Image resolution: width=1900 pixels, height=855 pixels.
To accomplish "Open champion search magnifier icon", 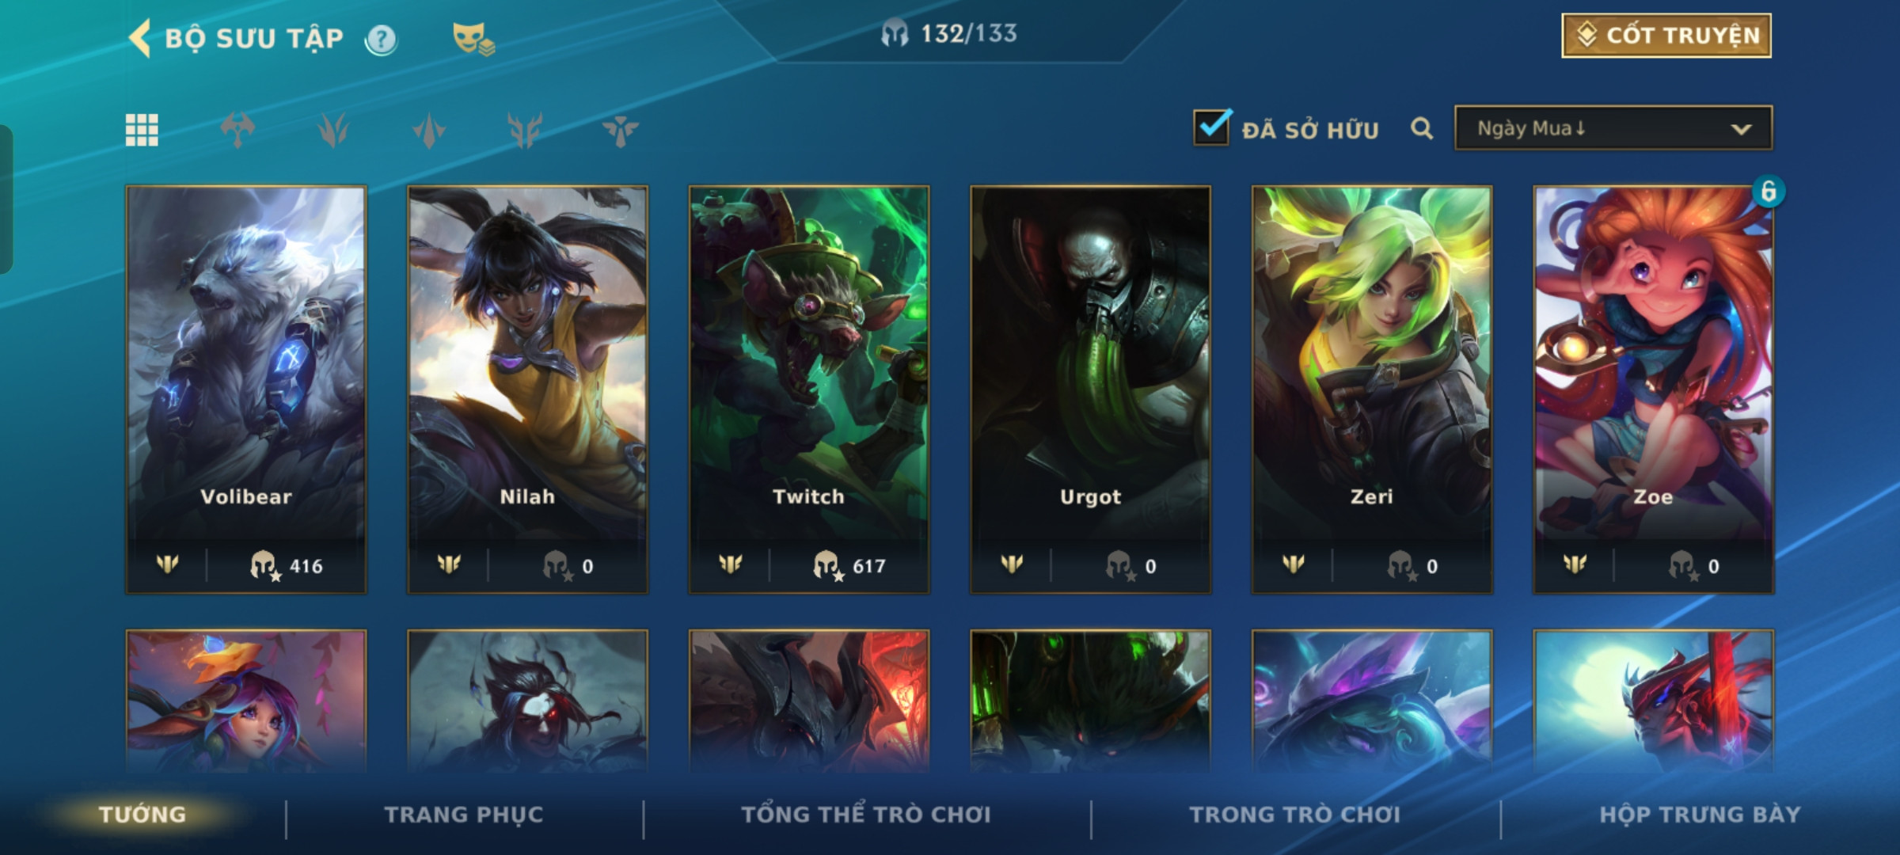I will [1422, 128].
